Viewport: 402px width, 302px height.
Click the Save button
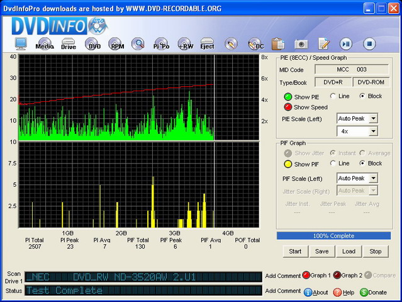[x=321, y=252]
